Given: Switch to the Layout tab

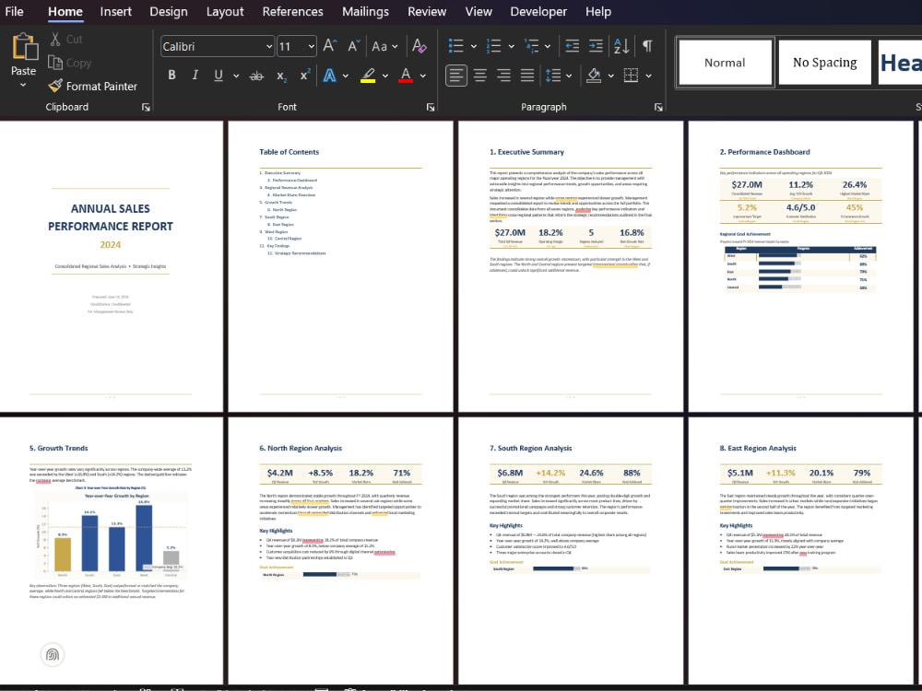Looking at the screenshot, I should coord(225,12).
